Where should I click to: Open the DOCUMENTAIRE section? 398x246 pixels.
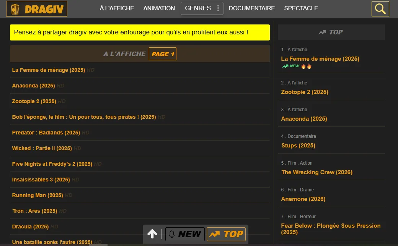(251, 8)
